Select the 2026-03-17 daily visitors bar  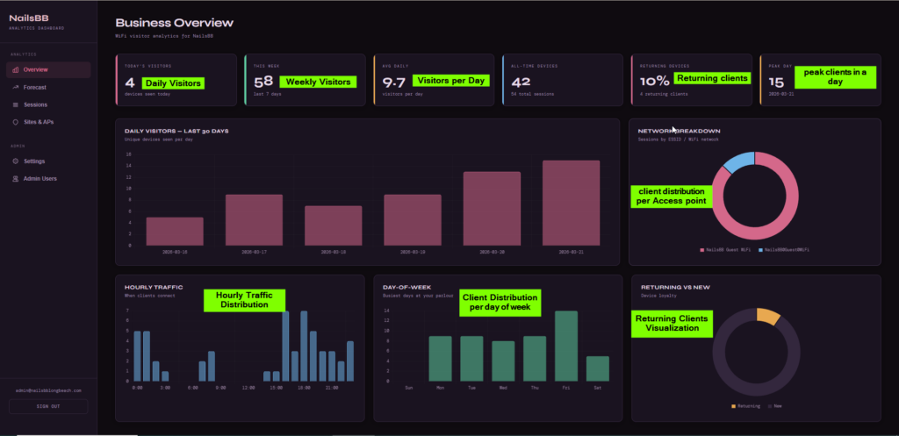[x=254, y=220]
